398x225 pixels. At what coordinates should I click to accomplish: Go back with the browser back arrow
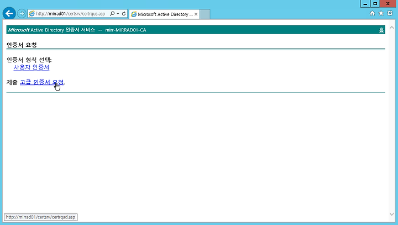pyautogui.click(x=9, y=13)
